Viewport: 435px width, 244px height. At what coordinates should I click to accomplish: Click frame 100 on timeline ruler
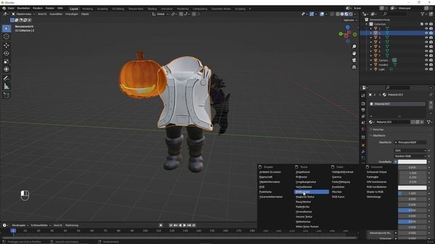[145, 230]
